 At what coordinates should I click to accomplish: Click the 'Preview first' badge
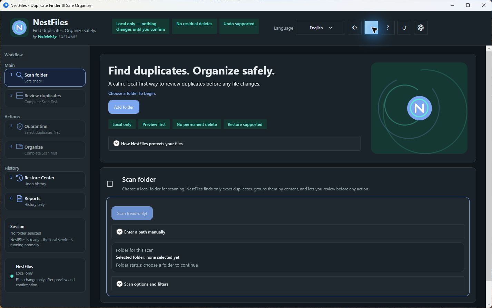coord(154,124)
